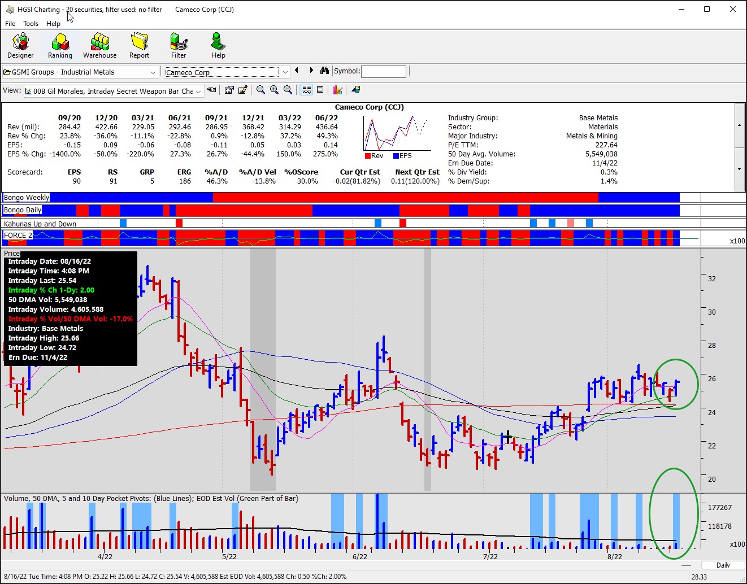Click the Base Metals industry group value
The image size is (747, 584).
[x=598, y=118]
